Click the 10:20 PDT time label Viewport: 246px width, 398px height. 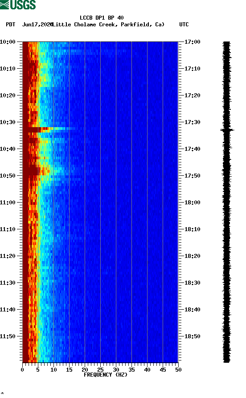click(x=8, y=95)
